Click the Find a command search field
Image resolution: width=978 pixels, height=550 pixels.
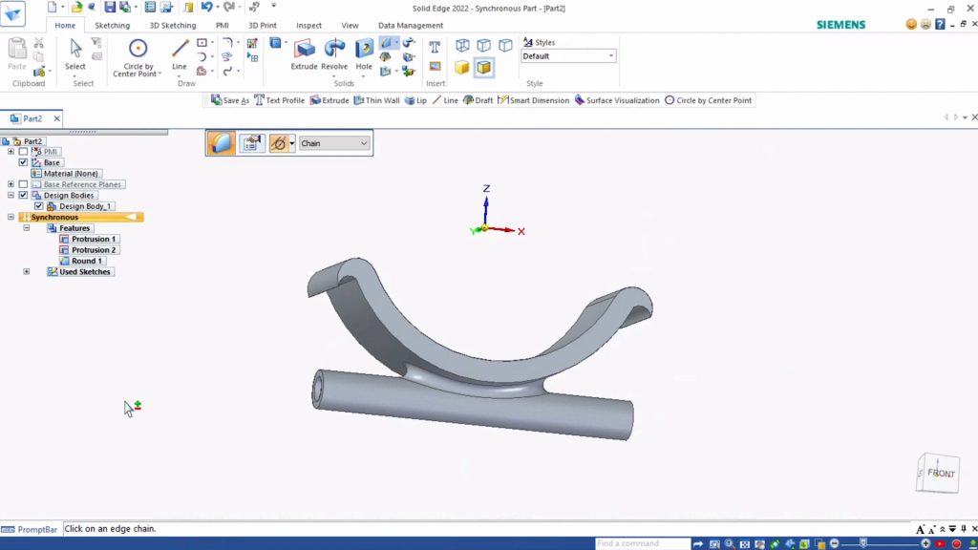point(643,543)
